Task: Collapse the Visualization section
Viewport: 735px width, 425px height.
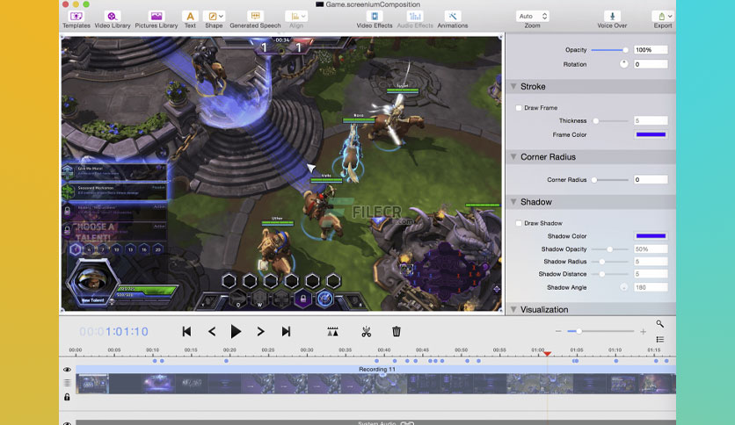Action: (x=513, y=310)
